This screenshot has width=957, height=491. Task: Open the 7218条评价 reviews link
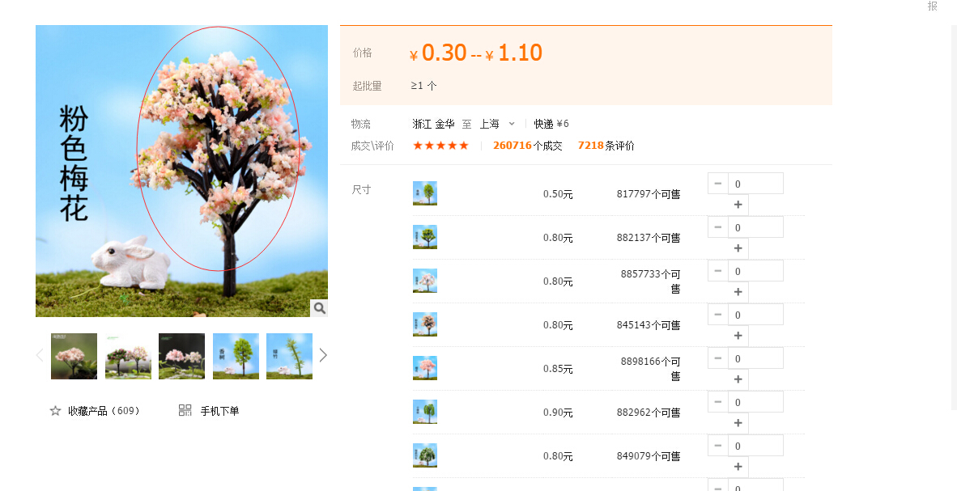(x=606, y=146)
